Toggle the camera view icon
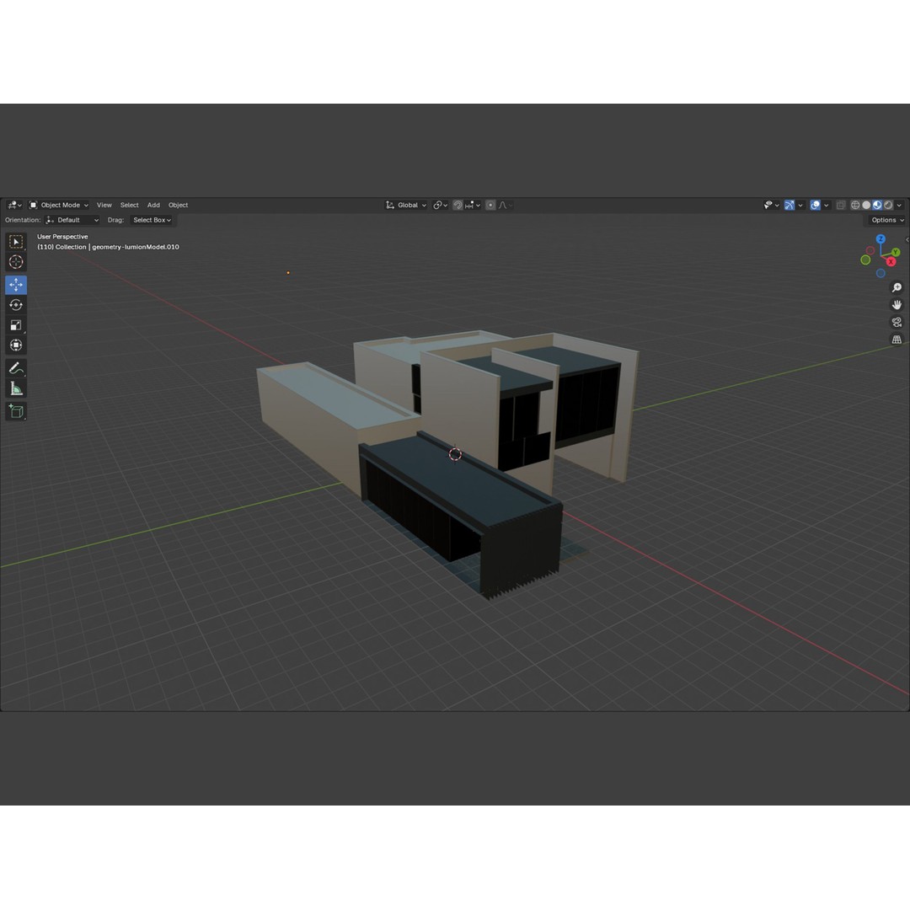910x910 pixels. tap(897, 322)
